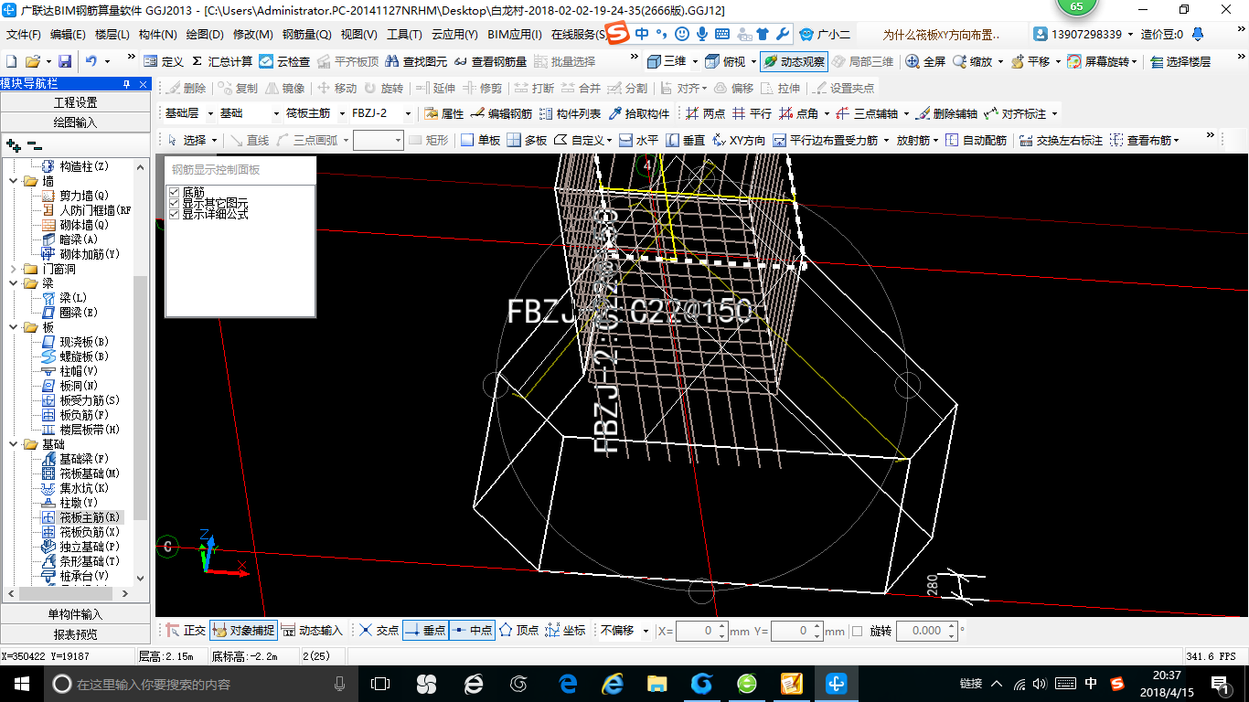
Task: Open 文件(F) menu
Action: 24,35
